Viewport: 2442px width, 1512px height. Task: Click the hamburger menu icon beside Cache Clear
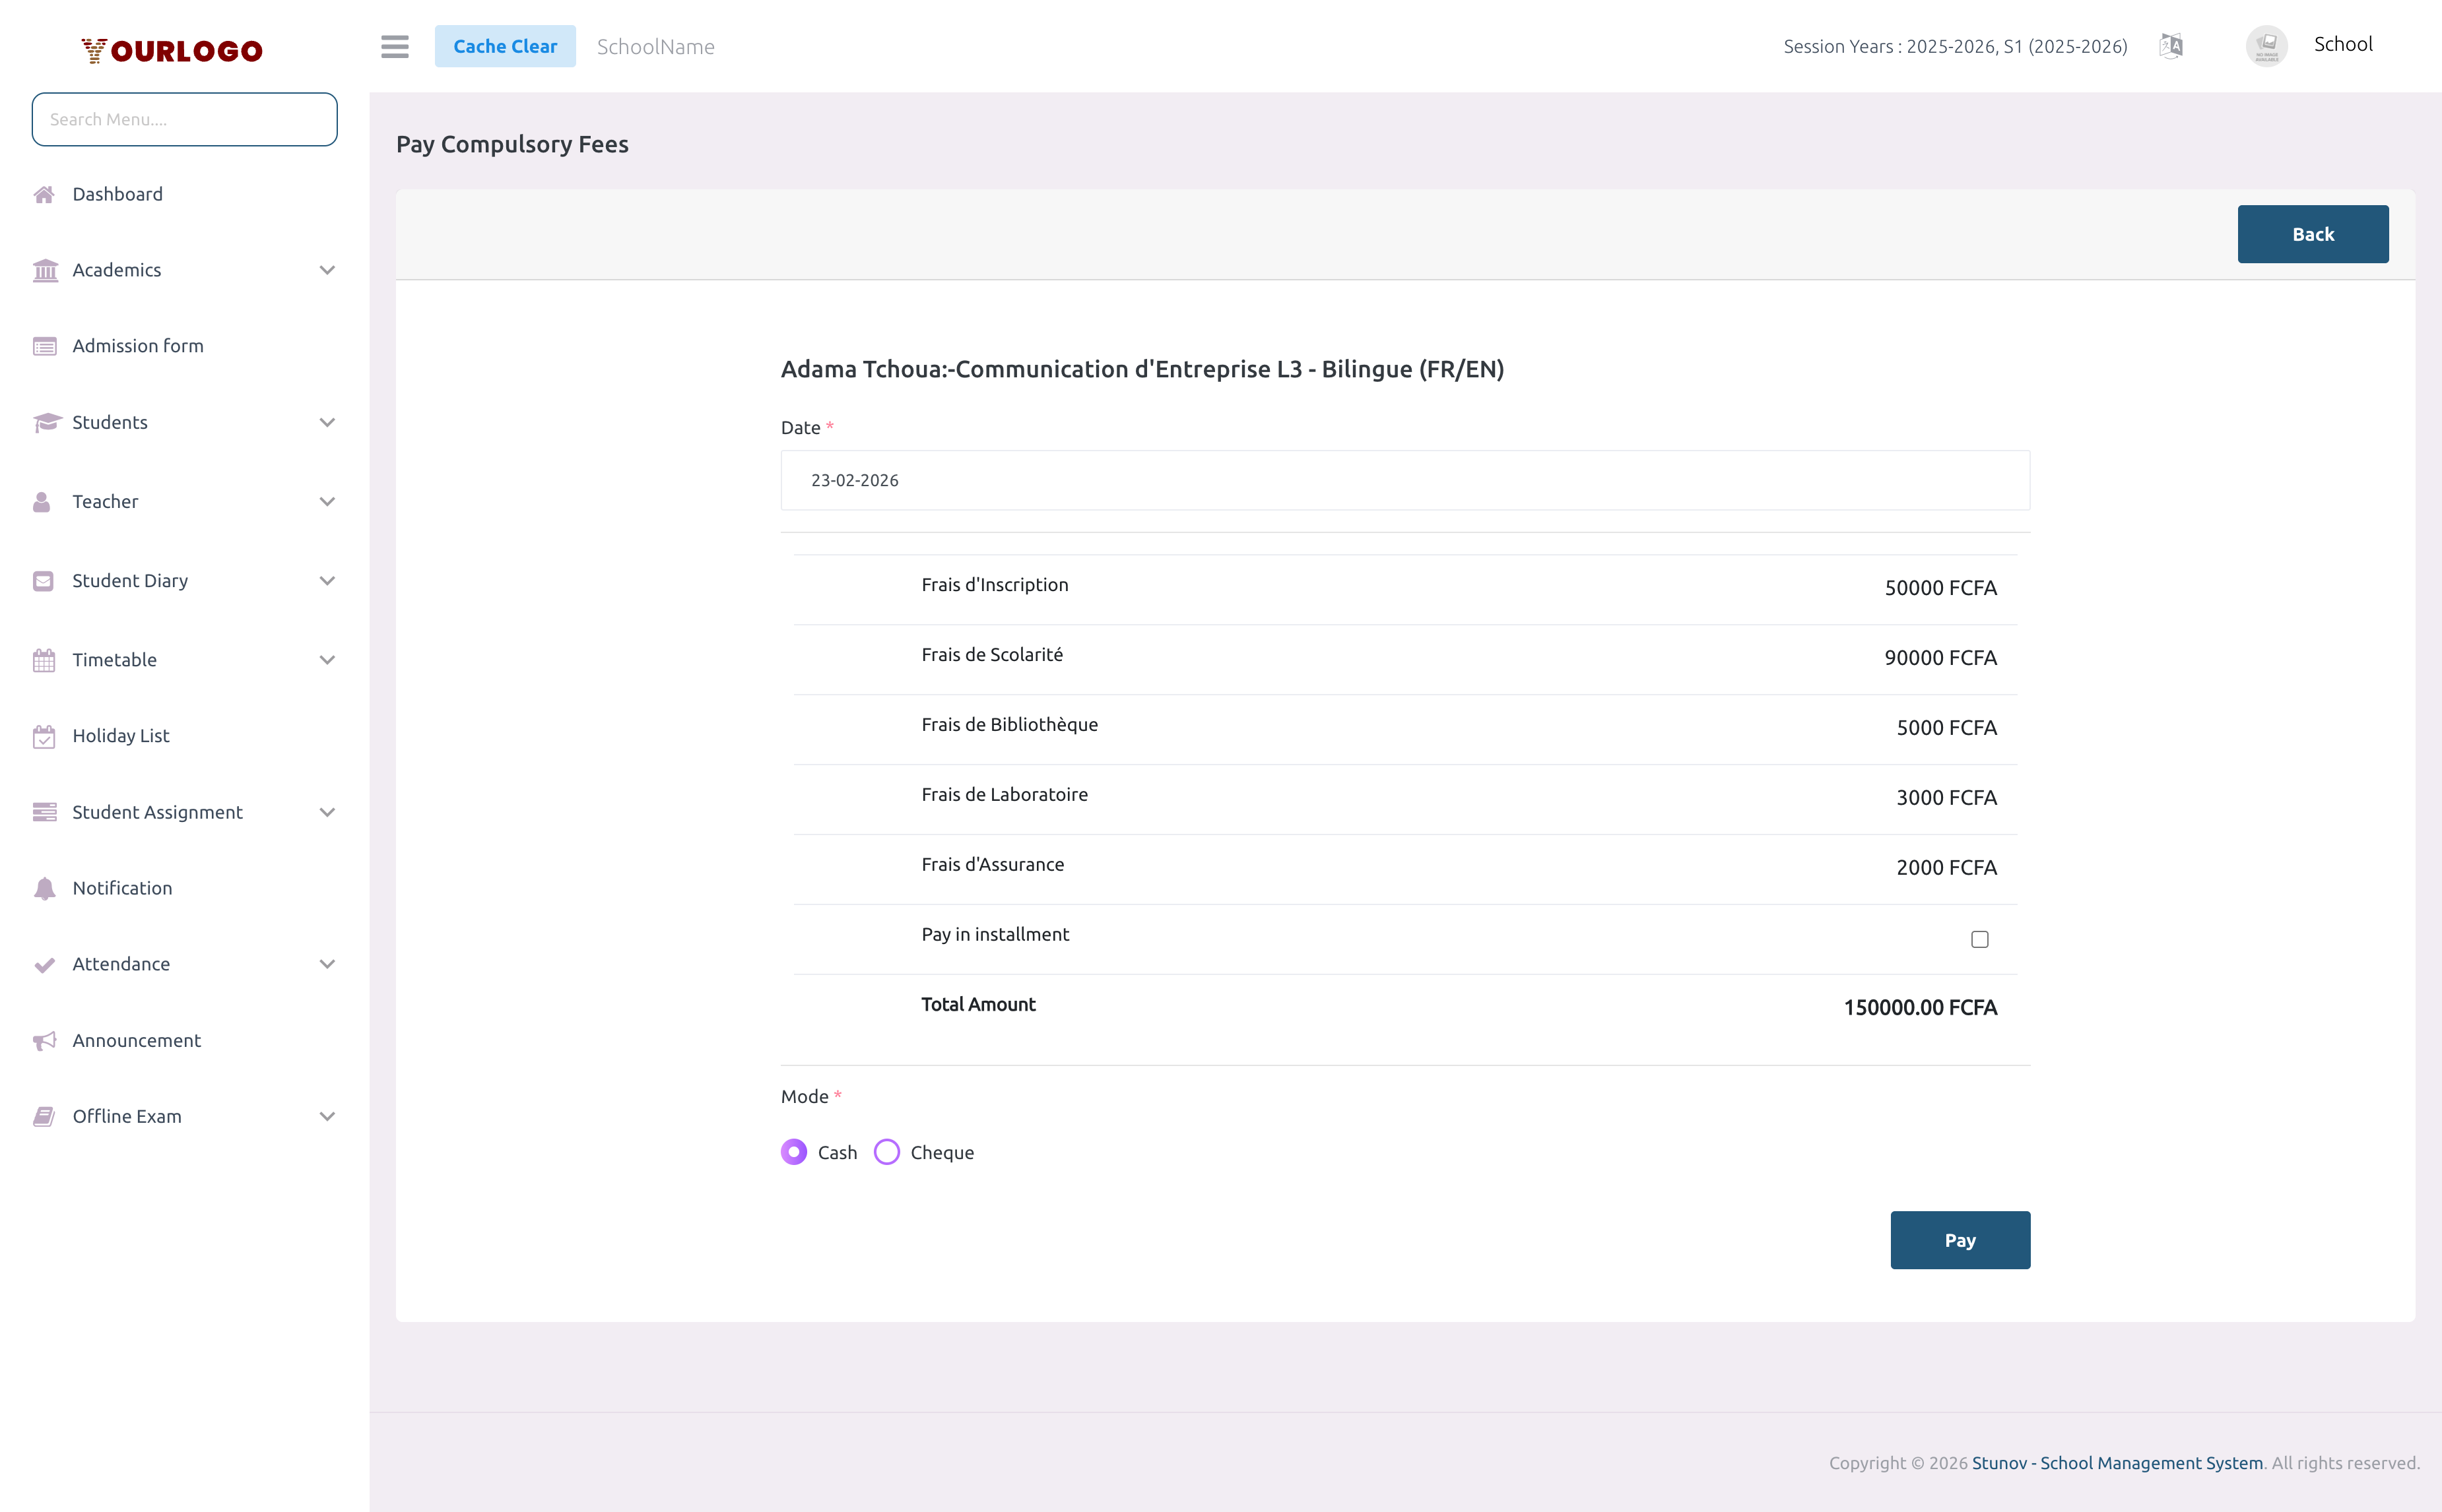(394, 46)
